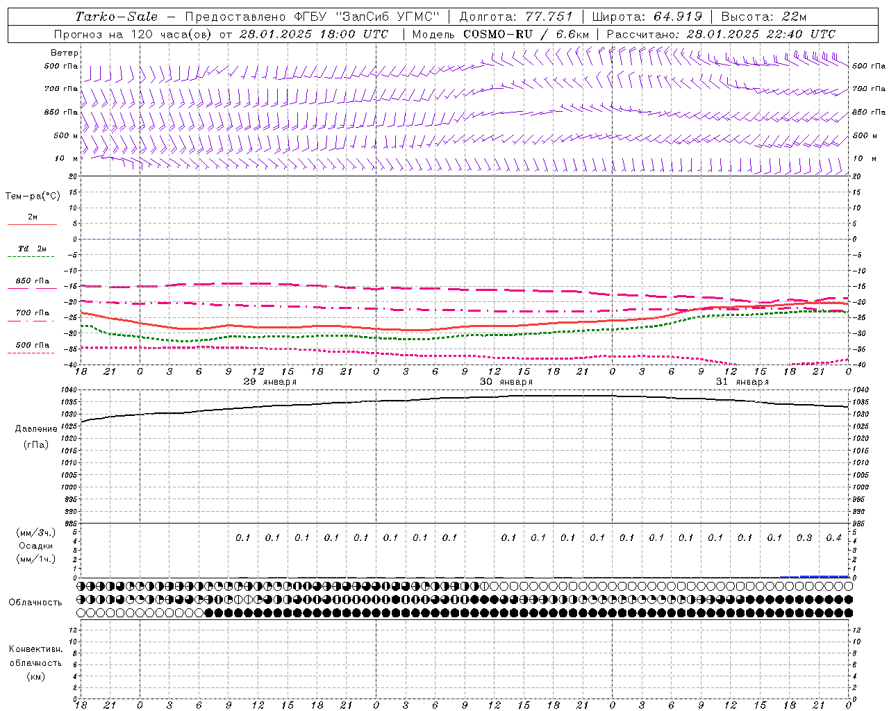Image resolution: width=889 pixels, height=711 pixels.
Task: Click the "31 января" date label
Action: point(742,382)
